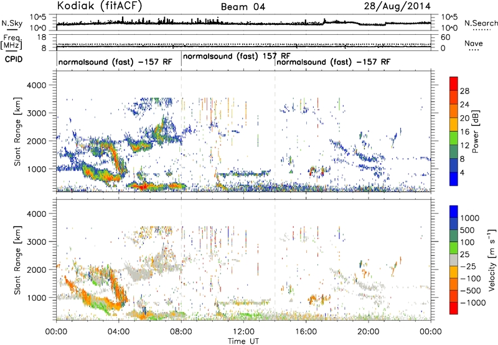The image size is (498, 345).
Task: Click the 'Power [dB]' colorbar title
Action: 475,131
